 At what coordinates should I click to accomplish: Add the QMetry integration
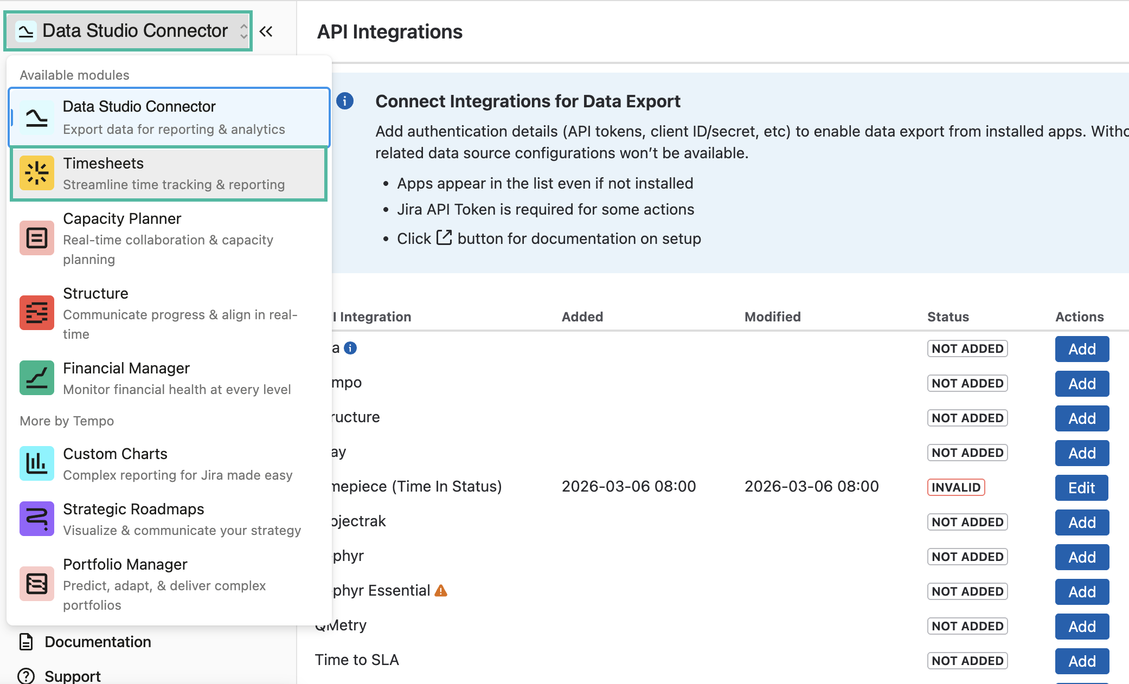[1082, 627]
